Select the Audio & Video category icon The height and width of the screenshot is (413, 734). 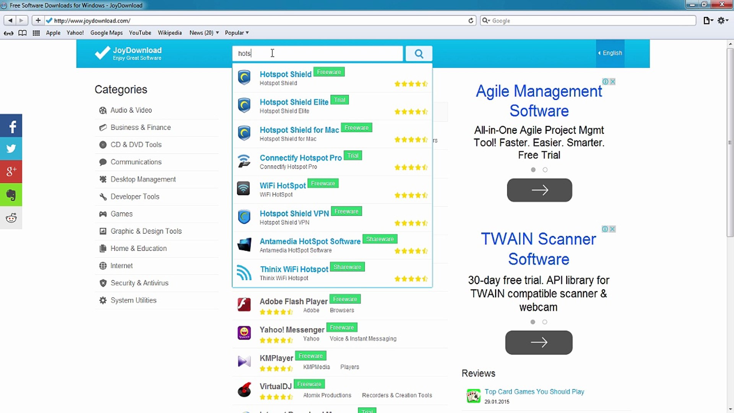pos(102,110)
